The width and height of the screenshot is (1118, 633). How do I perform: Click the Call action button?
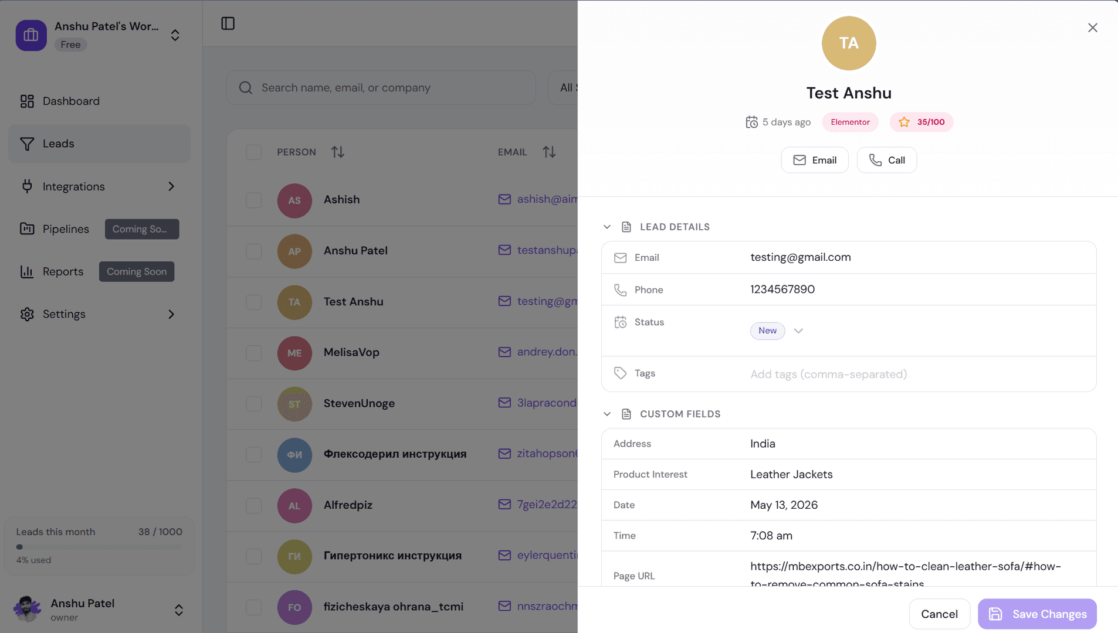pyautogui.click(x=886, y=160)
